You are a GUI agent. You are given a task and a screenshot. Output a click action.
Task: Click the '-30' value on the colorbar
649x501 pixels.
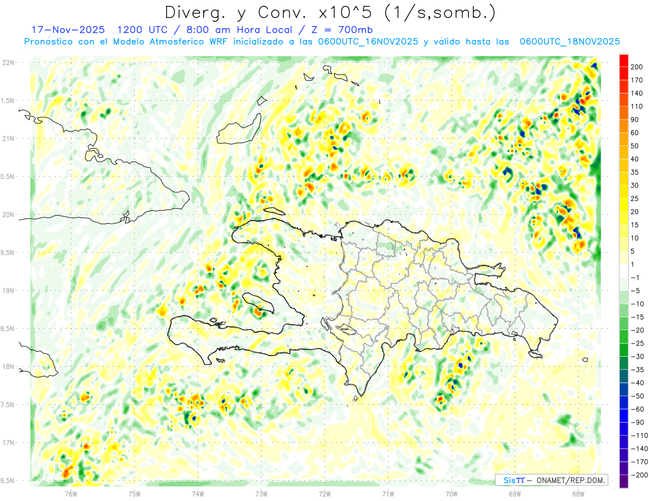[x=637, y=357]
